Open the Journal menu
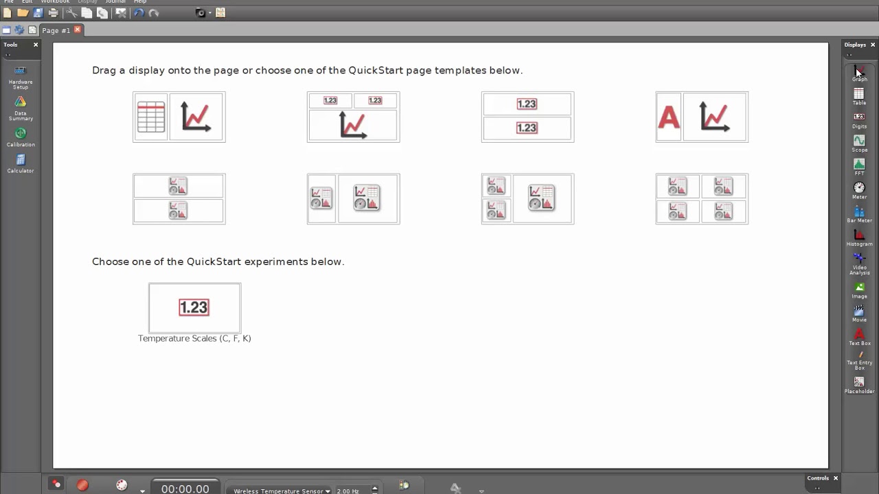 click(x=115, y=1)
